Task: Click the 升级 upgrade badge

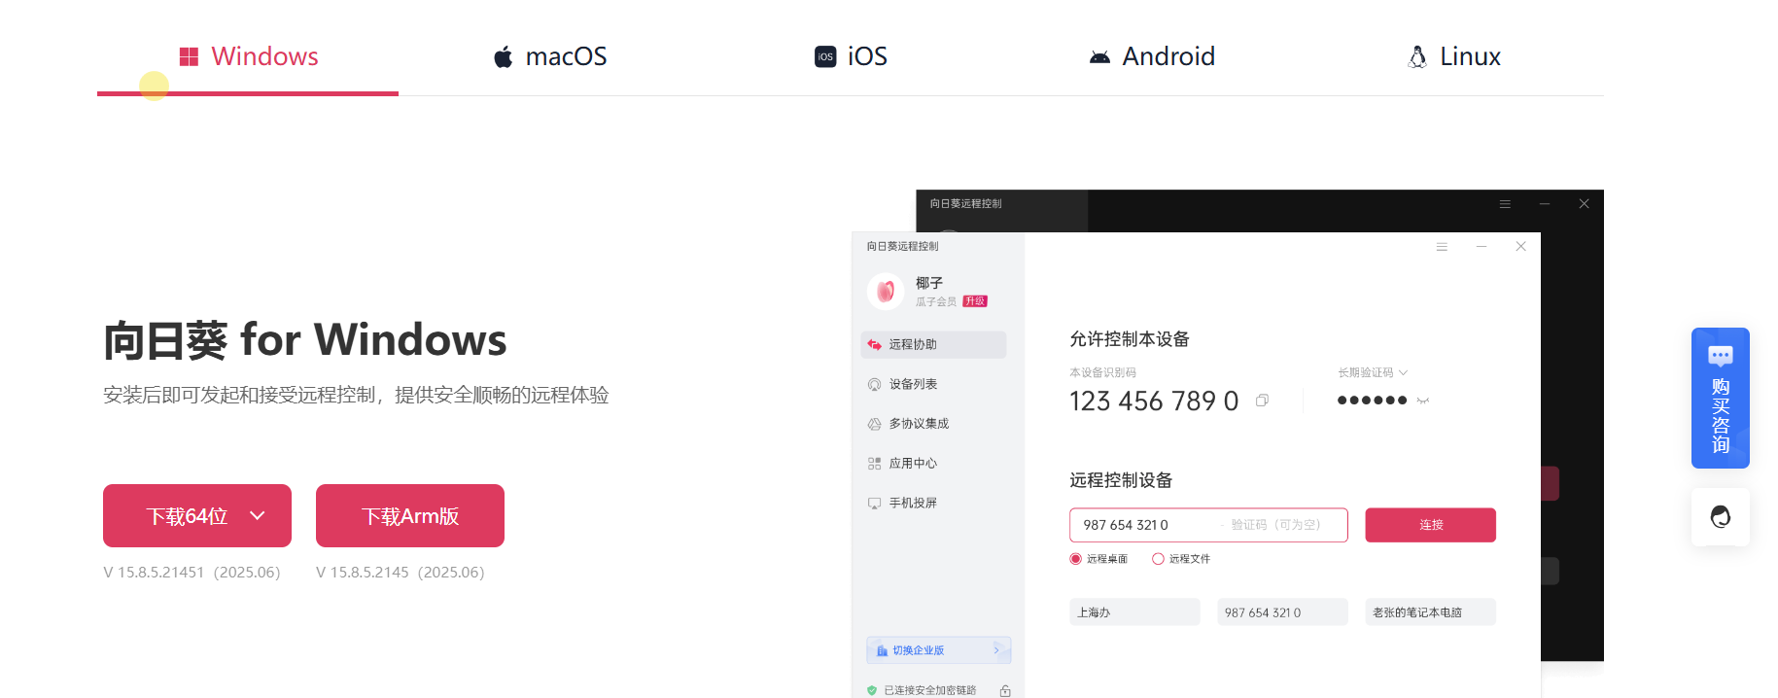Action: click(x=975, y=301)
